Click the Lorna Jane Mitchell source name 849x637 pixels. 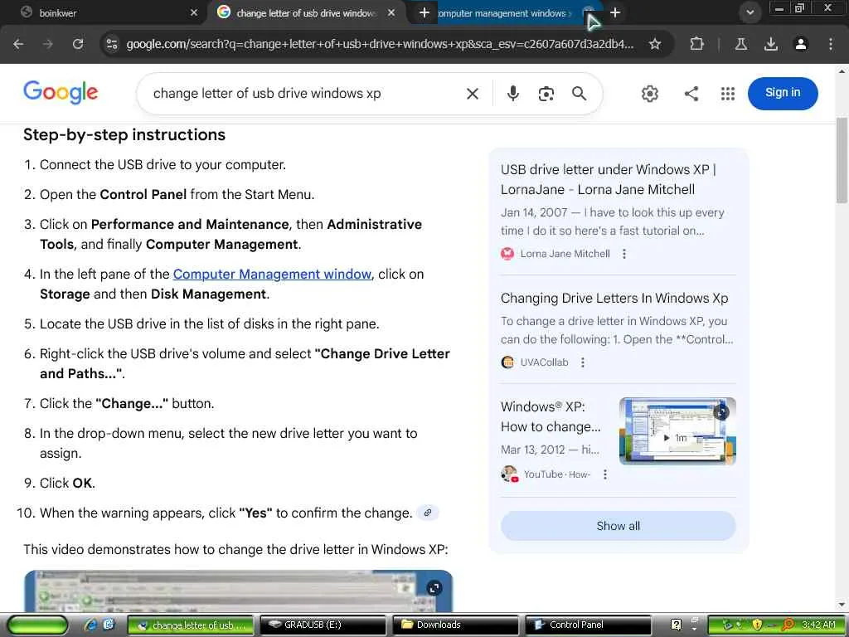(x=565, y=254)
